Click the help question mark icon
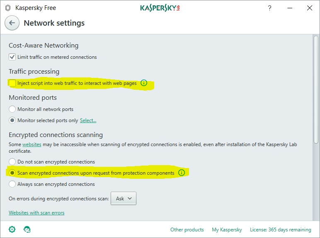The image size is (320, 238). (269, 8)
